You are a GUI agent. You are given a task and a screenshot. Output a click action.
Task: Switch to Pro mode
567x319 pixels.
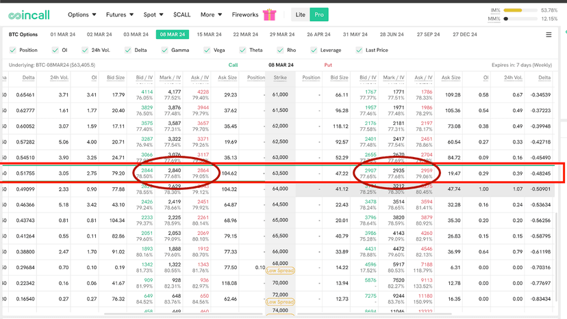tap(319, 15)
